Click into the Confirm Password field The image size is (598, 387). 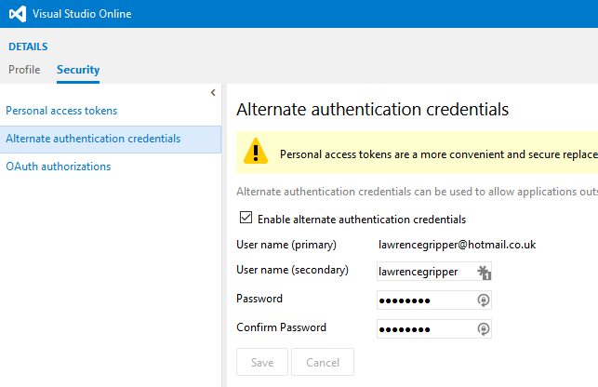424,329
